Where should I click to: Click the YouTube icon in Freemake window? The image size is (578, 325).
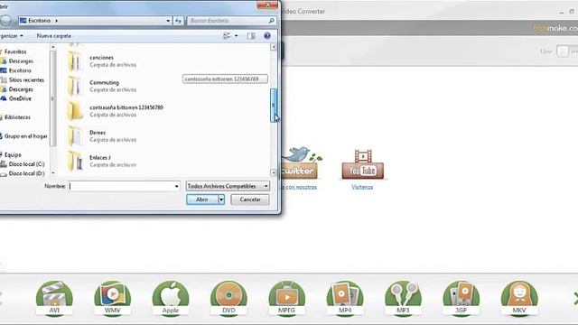click(x=363, y=164)
